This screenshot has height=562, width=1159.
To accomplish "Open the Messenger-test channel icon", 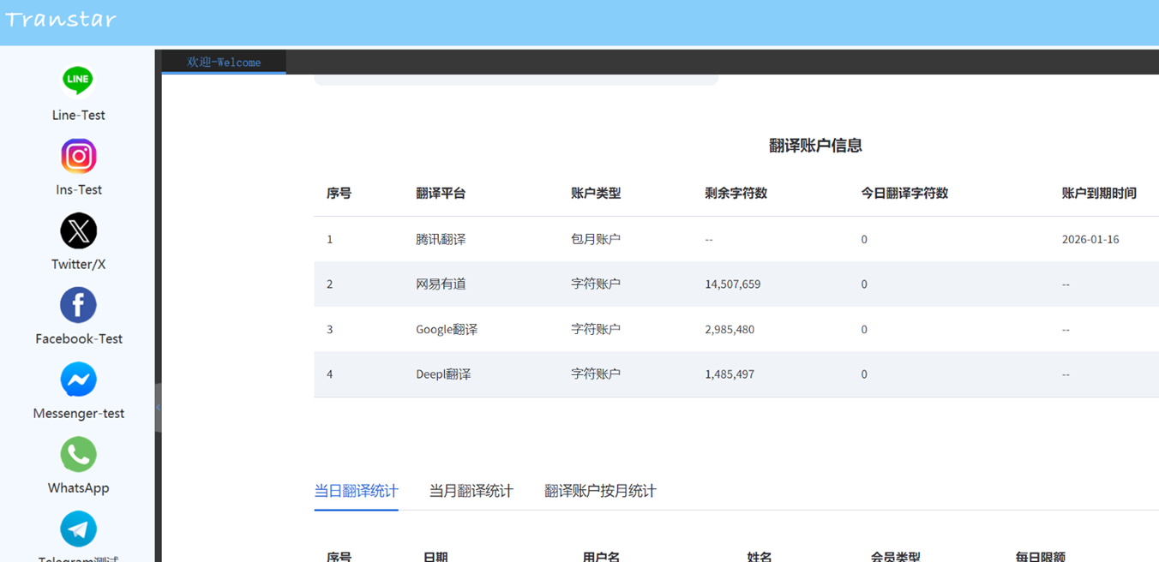I will point(78,379).
